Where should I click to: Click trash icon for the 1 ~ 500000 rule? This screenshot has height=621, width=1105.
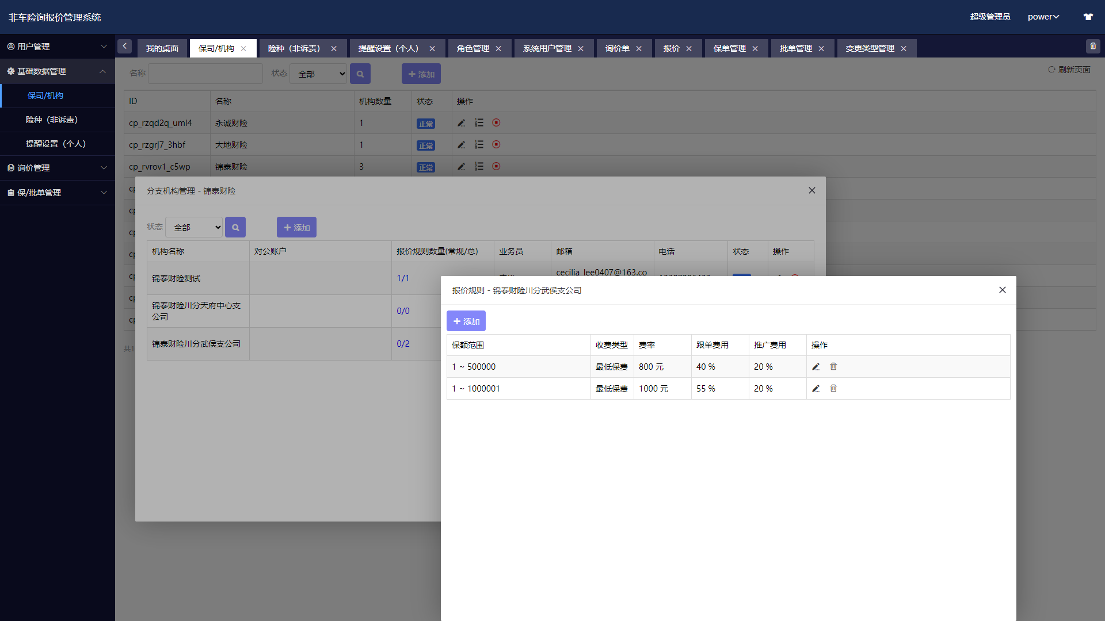tap(833, 367)
